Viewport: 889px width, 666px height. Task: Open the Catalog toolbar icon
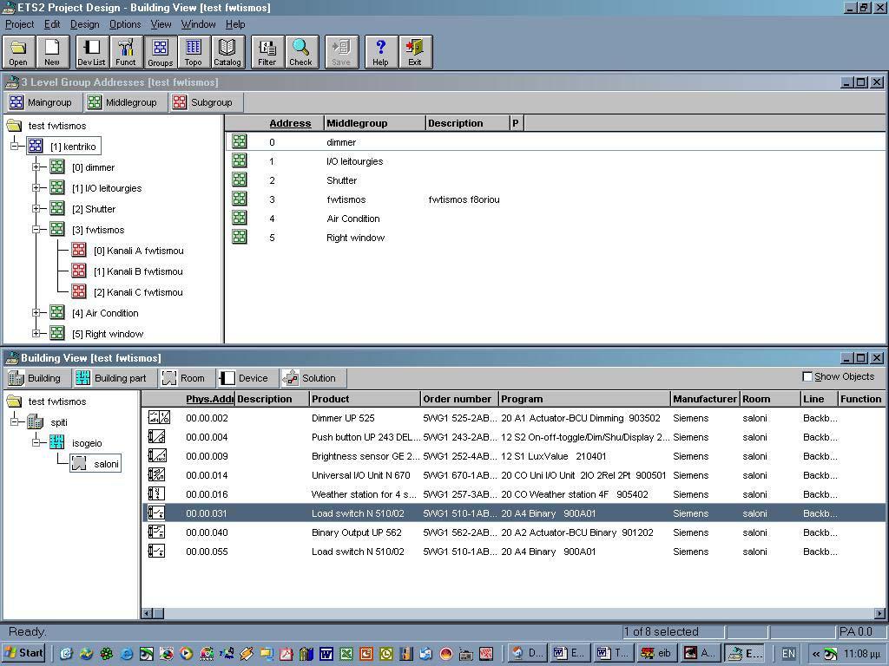coord(227,51)
